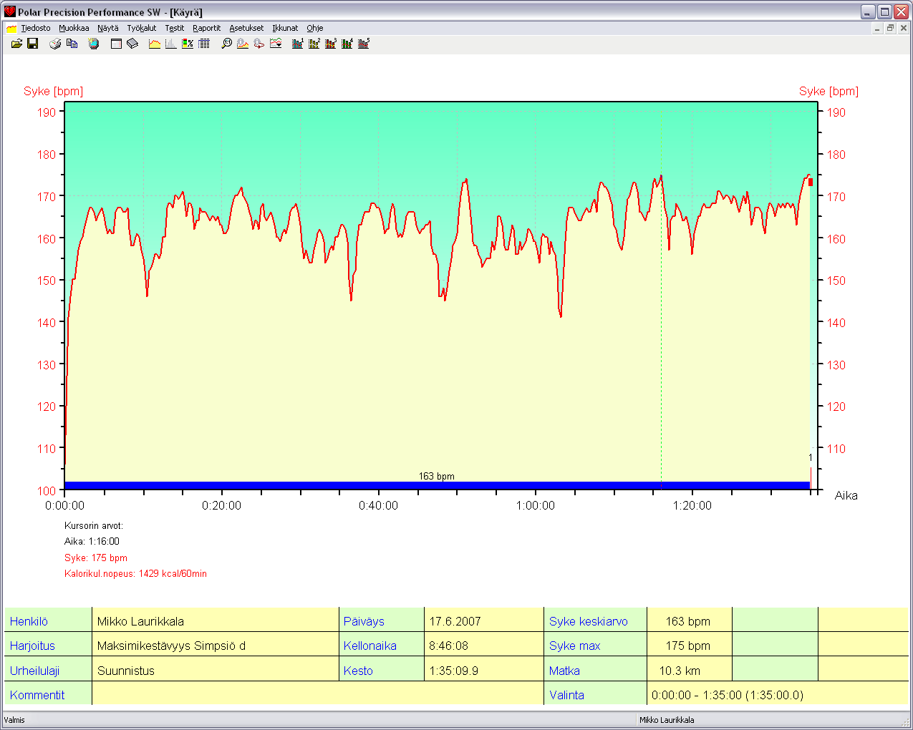The width and height of the screenshot is (913, 730).
Task: Click the red lap marker at graph end
Action: [811, 476]
